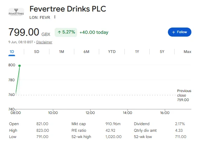
Task: Click the 5.27% change badge
Action: click(x=66, y=32)
